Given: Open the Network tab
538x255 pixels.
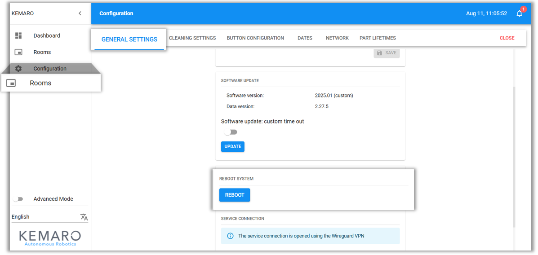Looking at the screenshot, I should [337, 38].
